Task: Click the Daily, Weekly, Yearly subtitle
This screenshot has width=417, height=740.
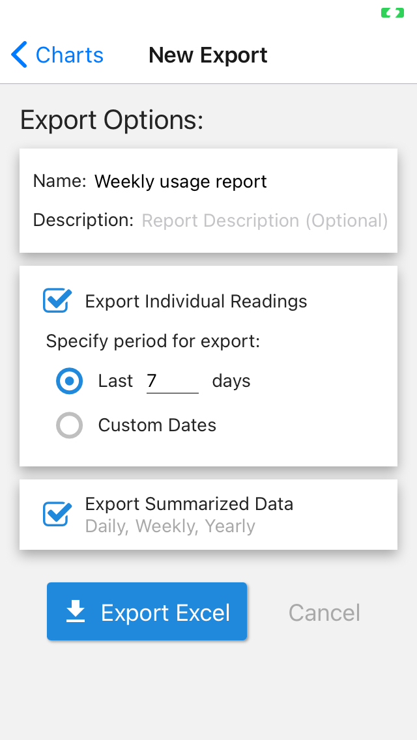Action: tap(170, 526)
